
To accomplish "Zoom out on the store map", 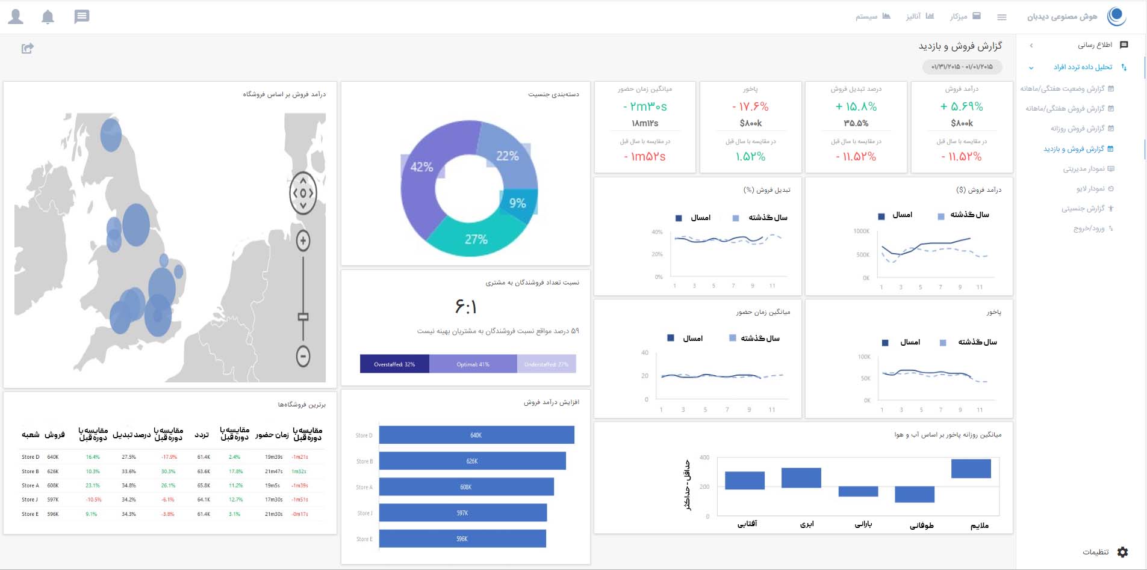I will click(303, 357).
